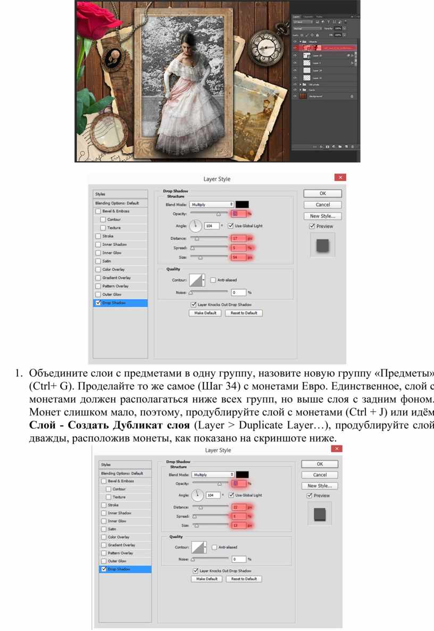Hide the Objects group using its eye
This screenshot has width=434, height=631.
[295, 41]
